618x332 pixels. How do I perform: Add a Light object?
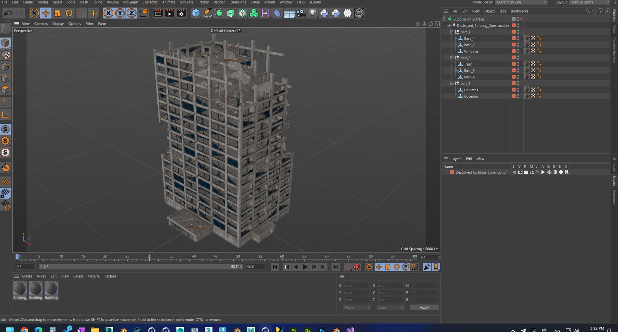313,13
